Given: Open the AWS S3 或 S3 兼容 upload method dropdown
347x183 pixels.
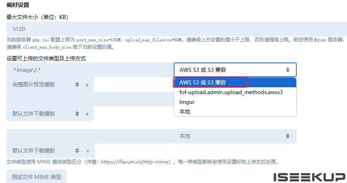Looking at the screenshot, I should point(235,70).
